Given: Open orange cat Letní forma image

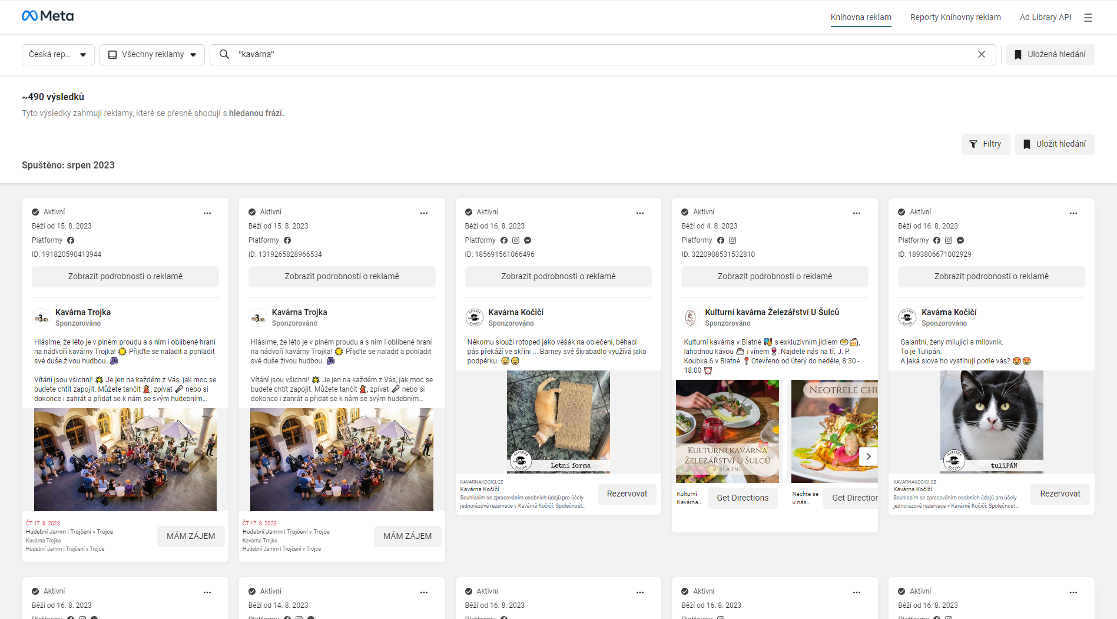Looking at the screenshot, I should pos(558,422).
